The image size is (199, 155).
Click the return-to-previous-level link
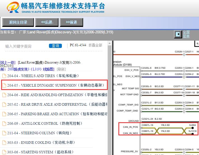point(7,63)
